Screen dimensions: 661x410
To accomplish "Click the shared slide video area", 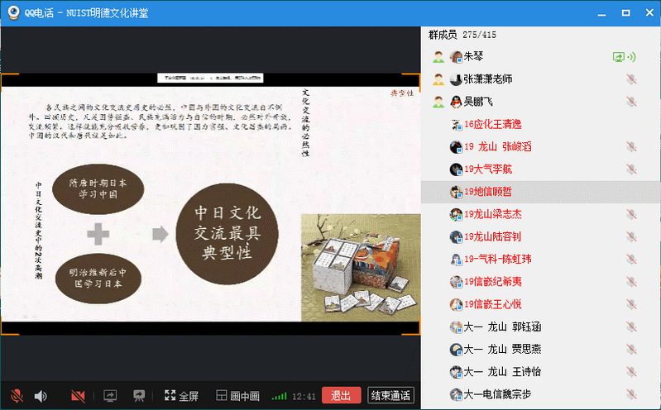I will (211, 204).
